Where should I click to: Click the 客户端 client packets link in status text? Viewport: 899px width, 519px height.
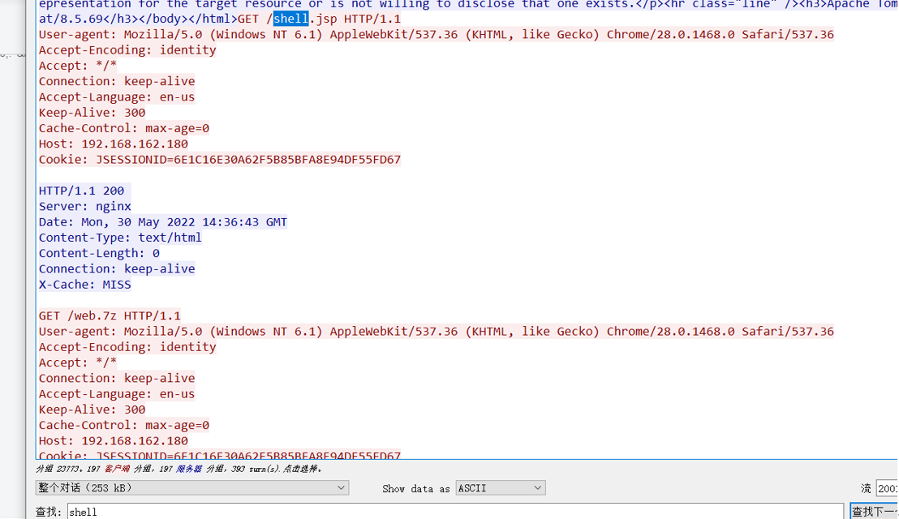coord(117,469)
